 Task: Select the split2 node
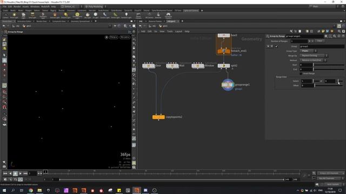click(223, 66)
